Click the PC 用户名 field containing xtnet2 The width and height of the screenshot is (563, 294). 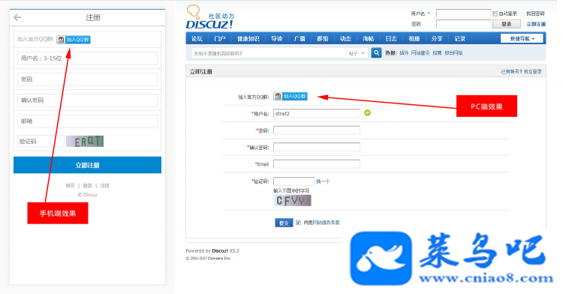tap(317, 113)
